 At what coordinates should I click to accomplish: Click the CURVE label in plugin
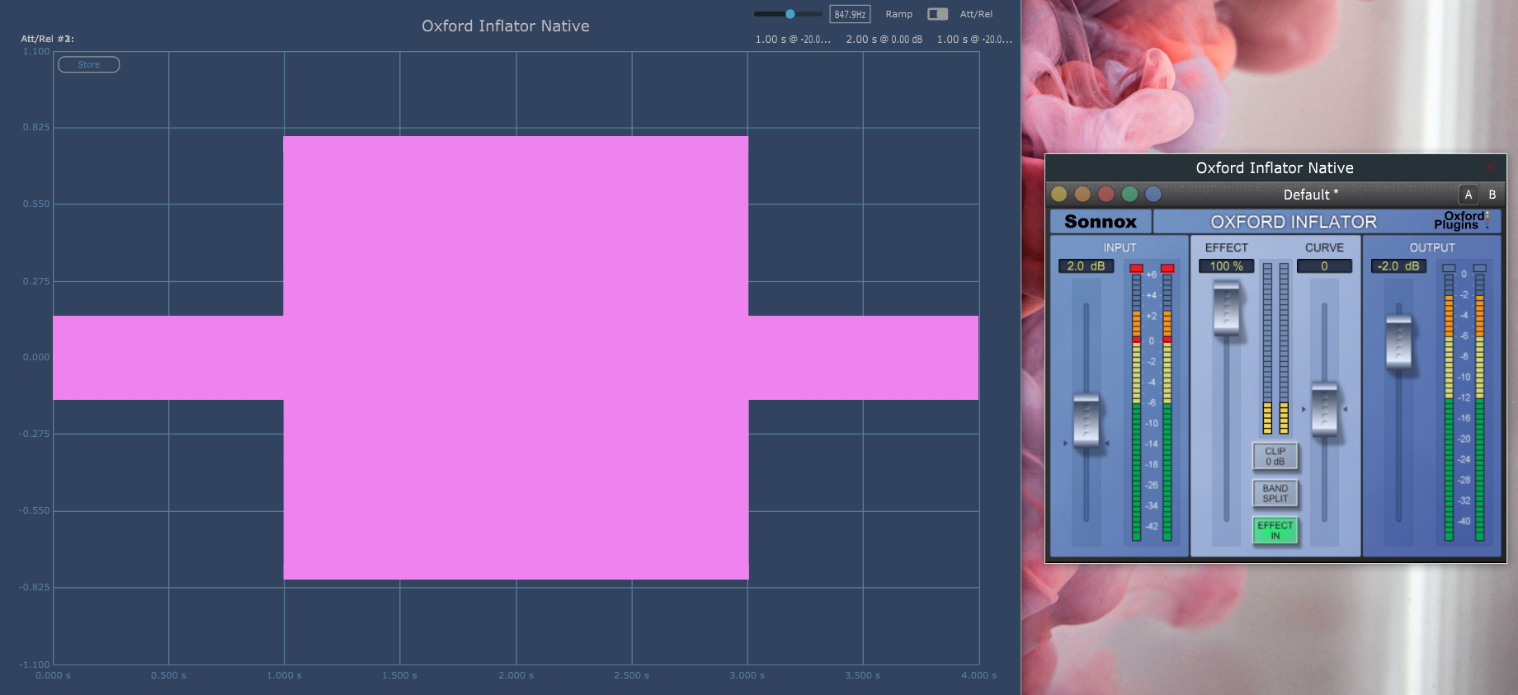tap(1324, 247)
